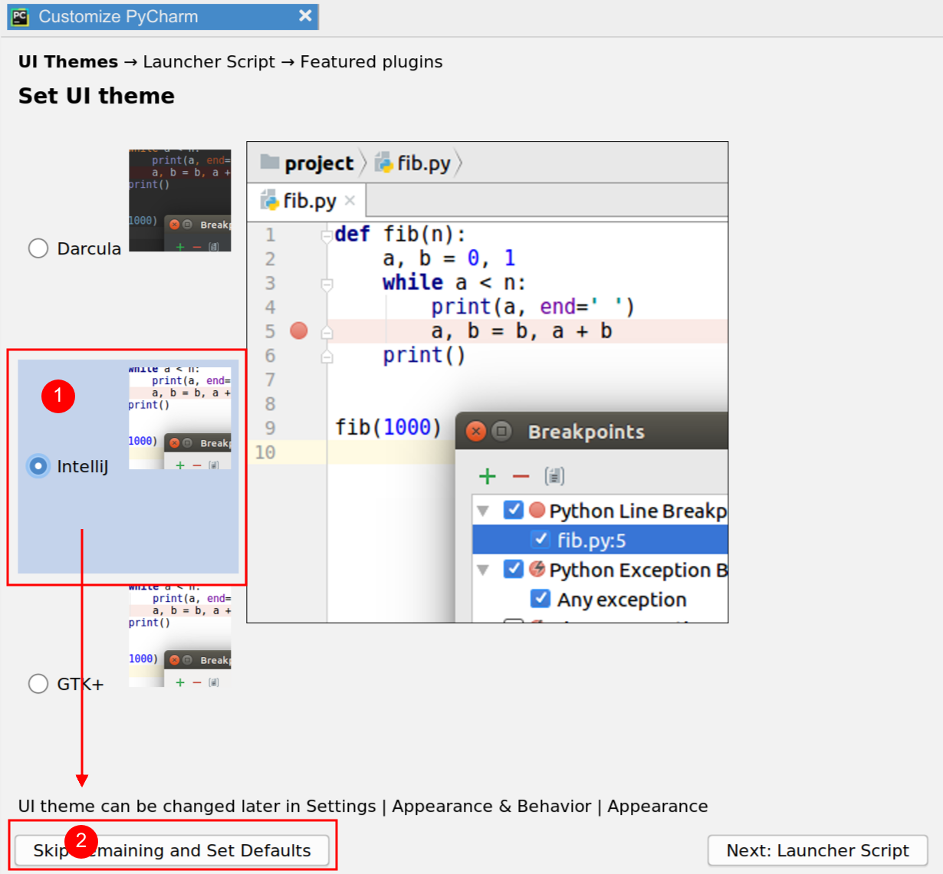Click the Launcher Script step in wizard breadcrumb
The image size is (943, 874).
pos(209,61)
